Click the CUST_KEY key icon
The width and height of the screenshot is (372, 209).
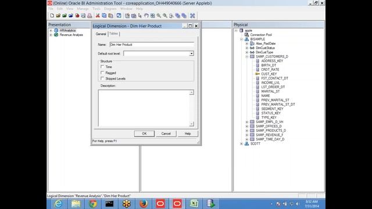coord(257,74)
